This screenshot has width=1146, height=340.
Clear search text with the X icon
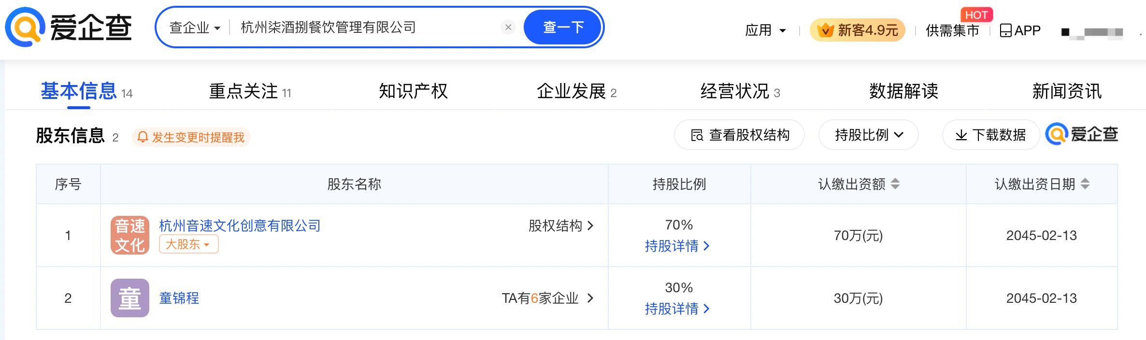tap(508, 28)
